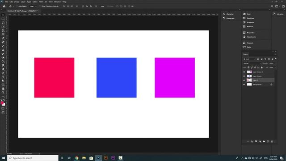Hide the Background layer

pos(244,85)
